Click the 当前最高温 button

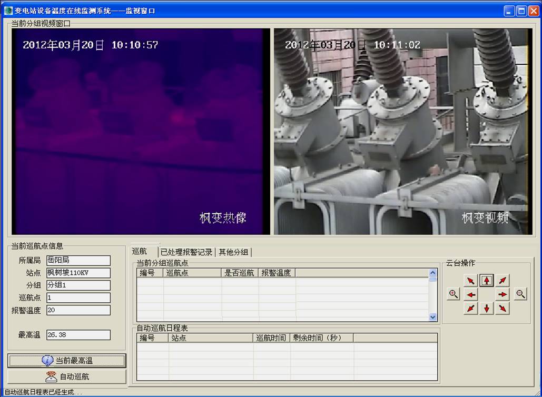coord(67,361)
